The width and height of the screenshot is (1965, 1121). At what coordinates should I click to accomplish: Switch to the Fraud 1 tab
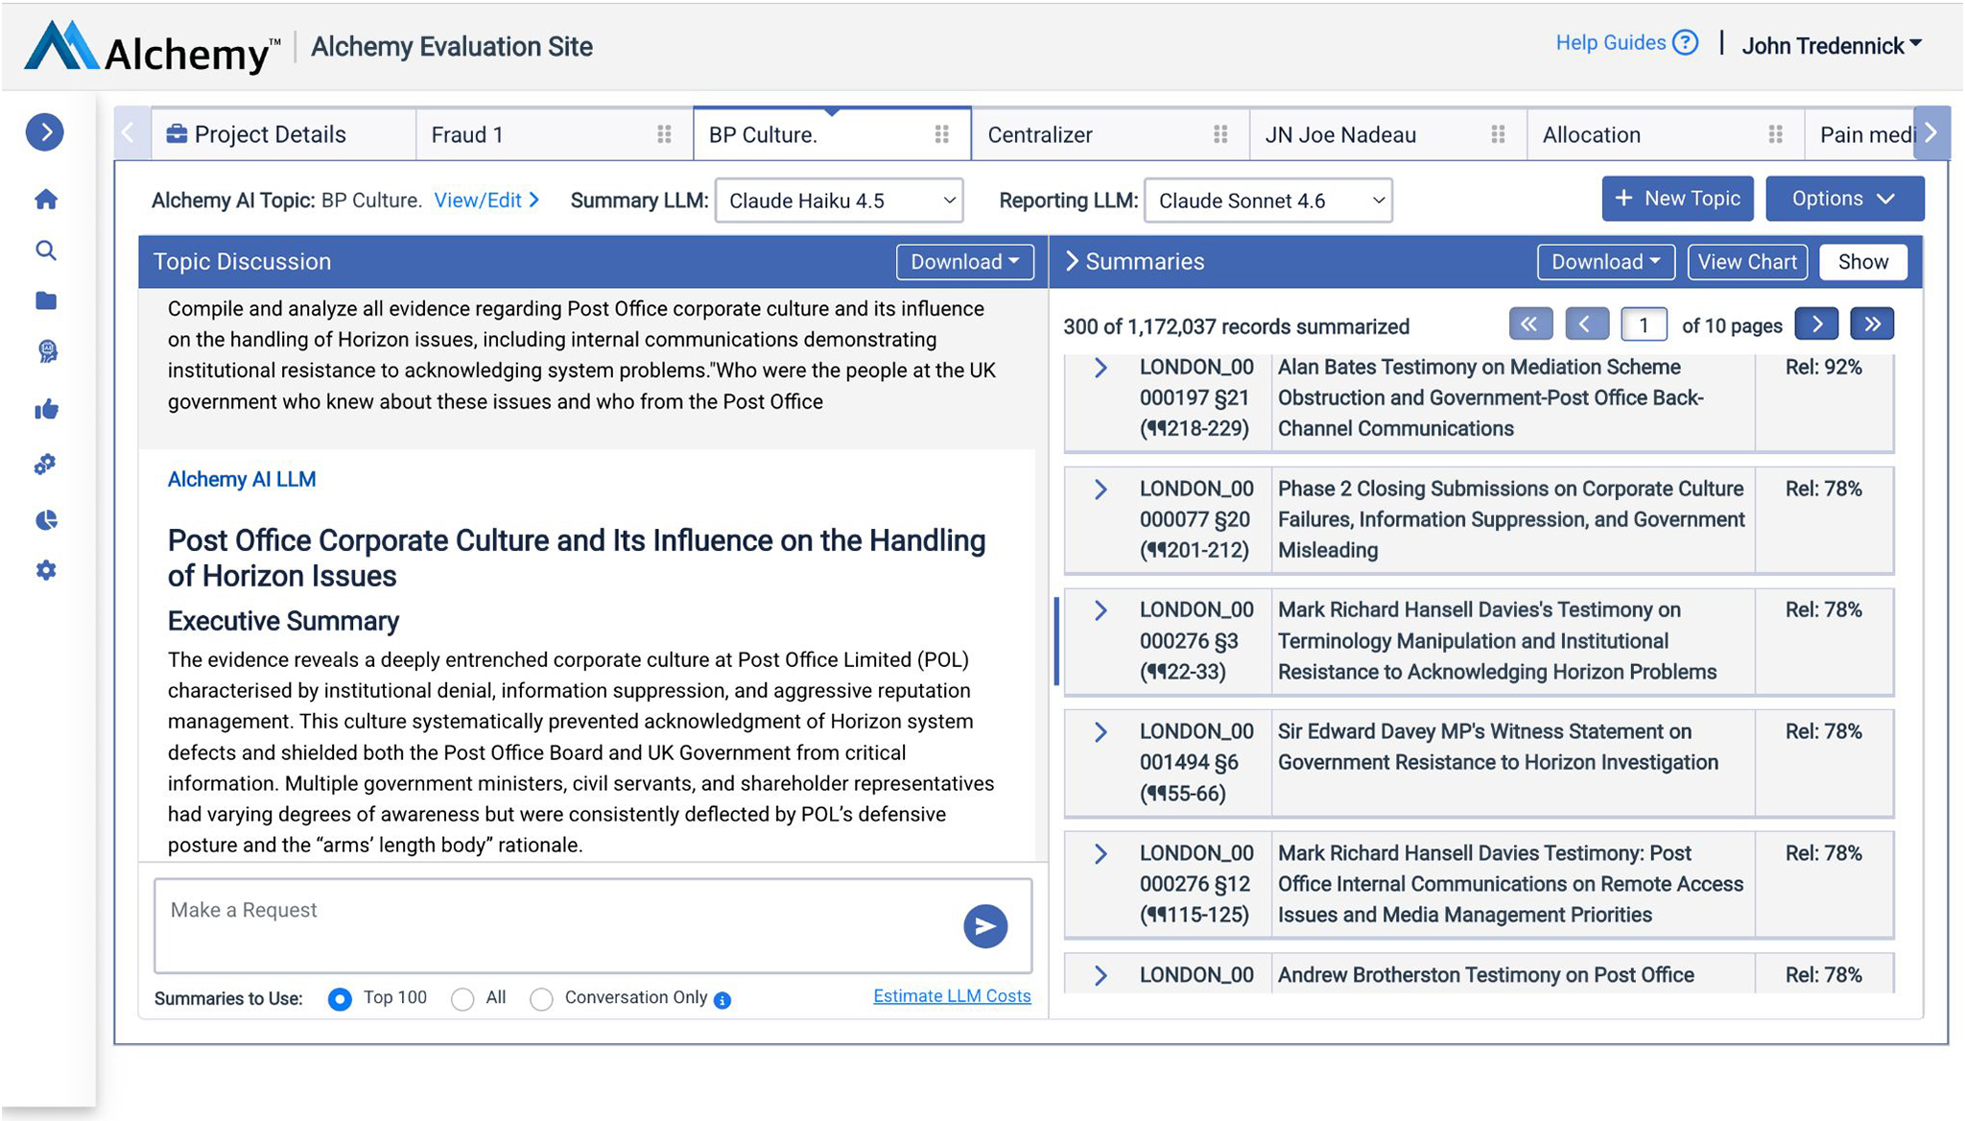467,134
